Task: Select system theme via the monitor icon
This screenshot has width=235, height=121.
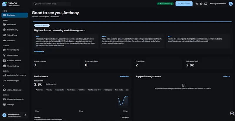Action: [206, 4]
